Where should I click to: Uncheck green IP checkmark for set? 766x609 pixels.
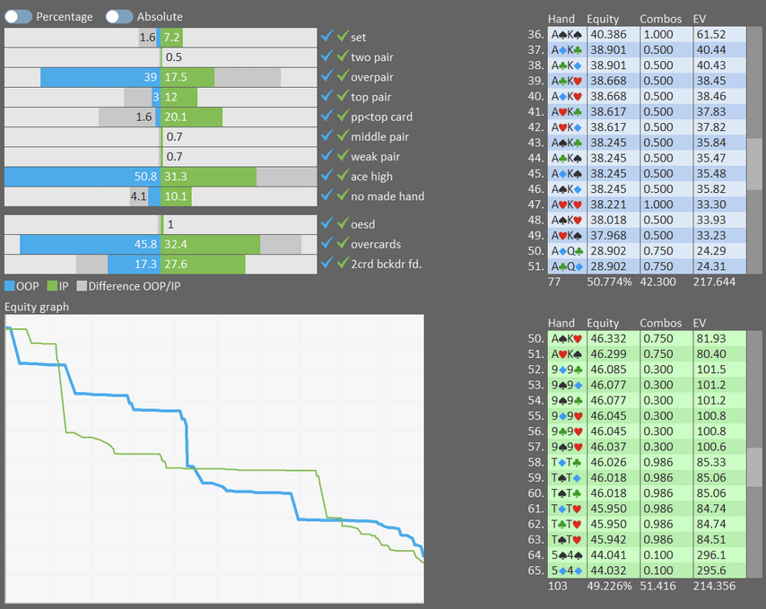343,36
